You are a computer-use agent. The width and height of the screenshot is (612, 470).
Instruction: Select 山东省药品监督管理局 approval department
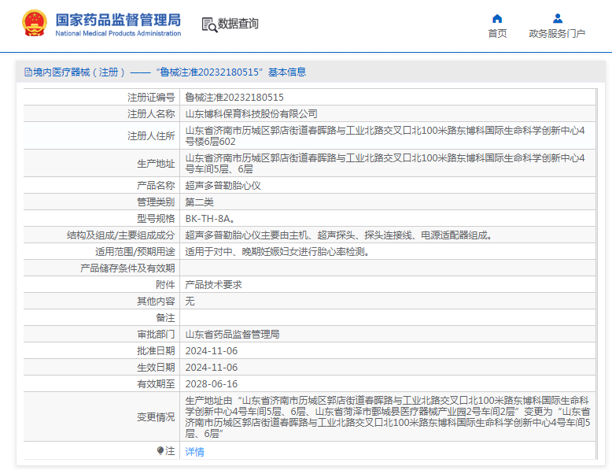point(232,335)
